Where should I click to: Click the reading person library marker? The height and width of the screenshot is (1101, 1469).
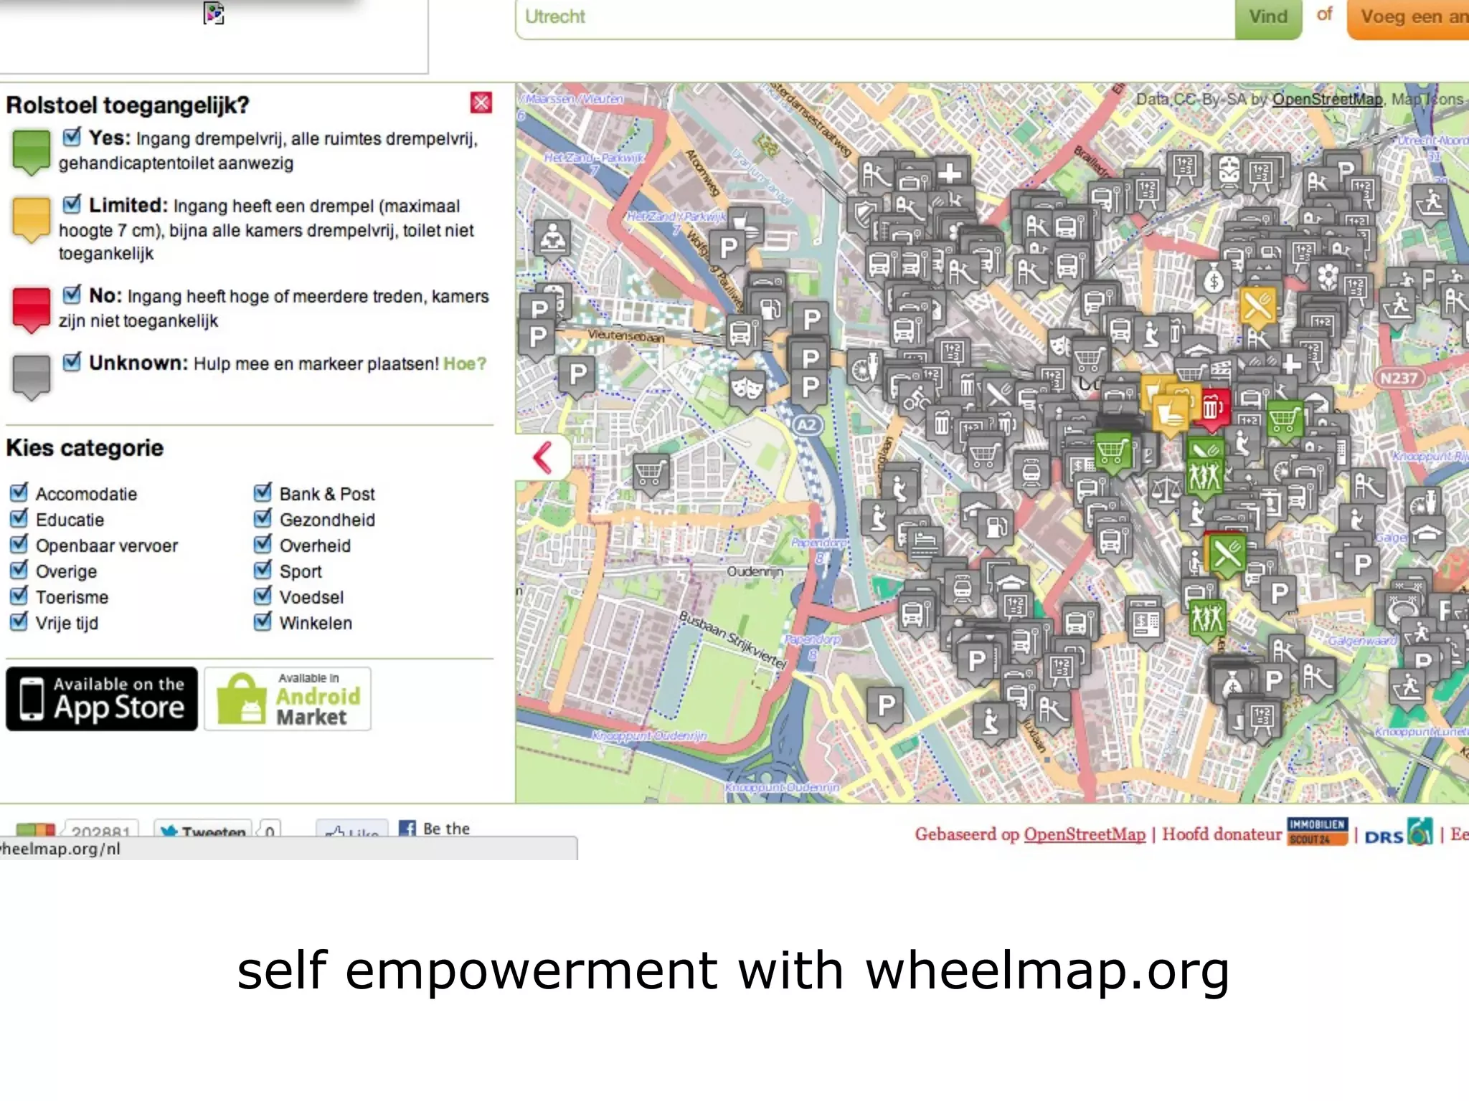(x=552, y=237)
